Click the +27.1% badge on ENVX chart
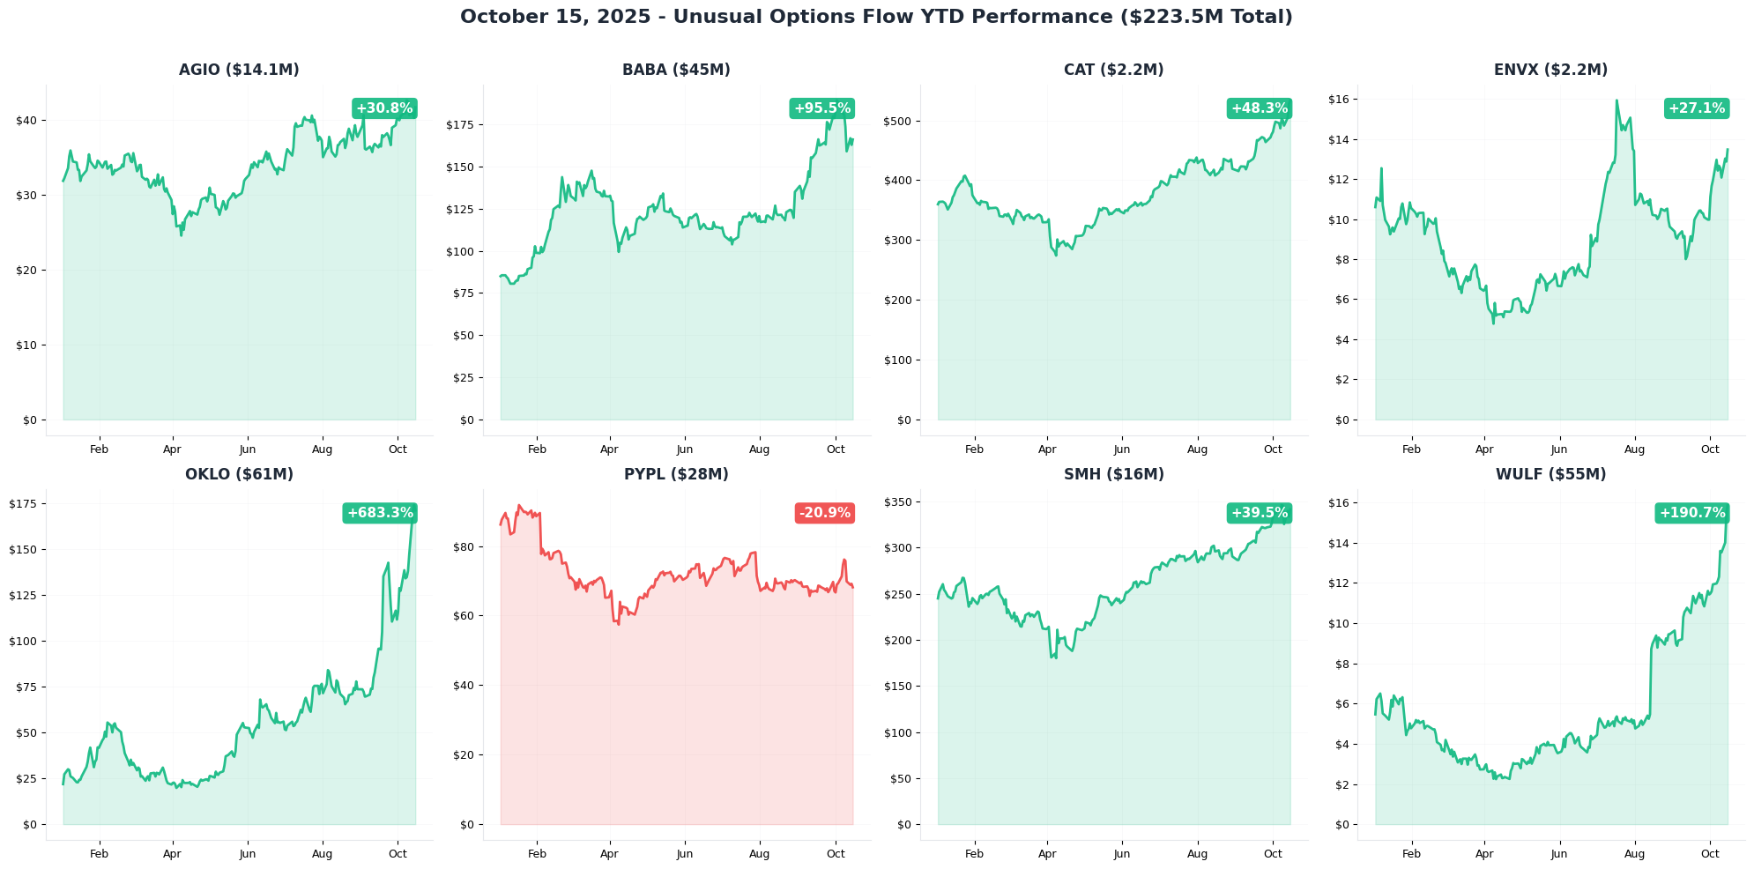This screenshot has width=1754, height=869. pyautogui.click(x=1696, y=108)
